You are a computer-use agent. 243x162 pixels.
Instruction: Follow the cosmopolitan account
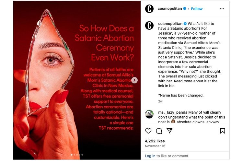point(197,9)
